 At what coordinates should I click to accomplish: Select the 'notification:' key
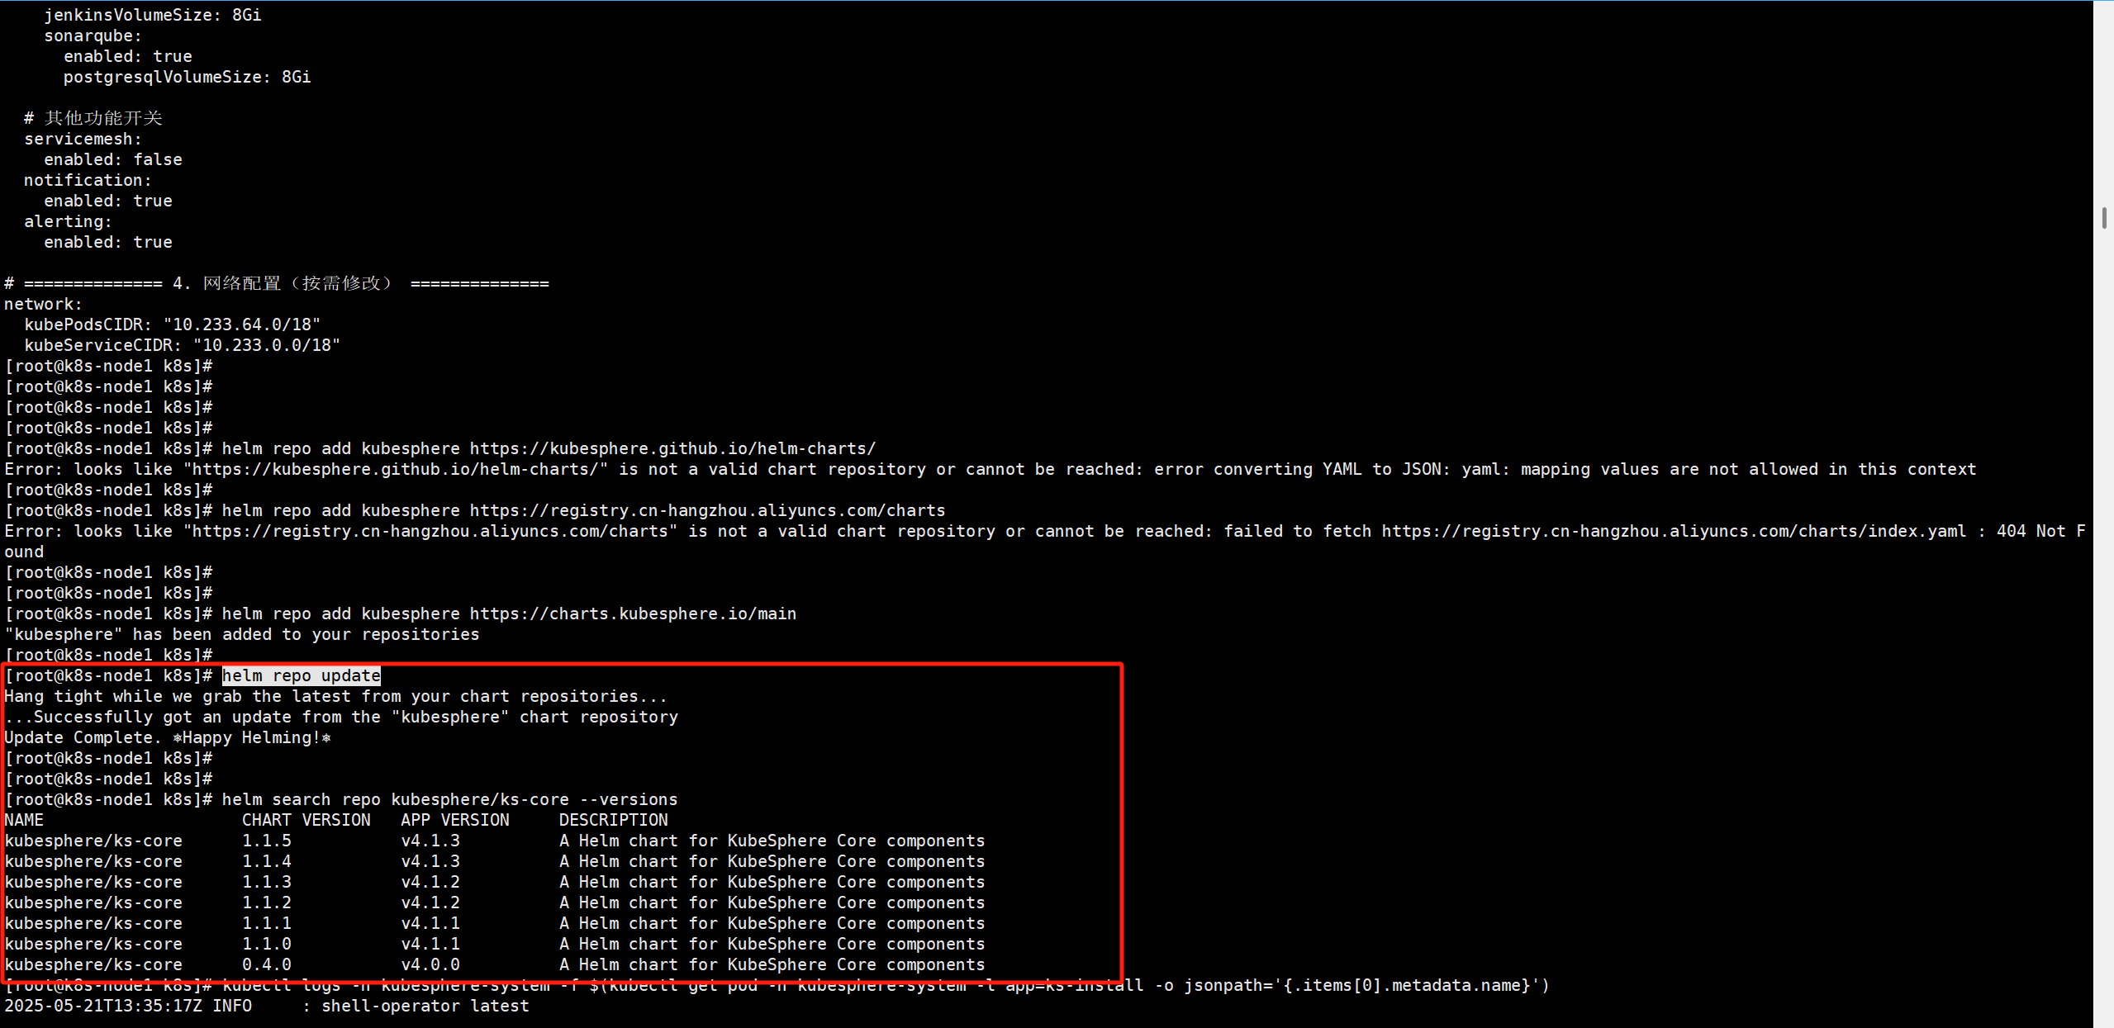click(x=88, y=180)
